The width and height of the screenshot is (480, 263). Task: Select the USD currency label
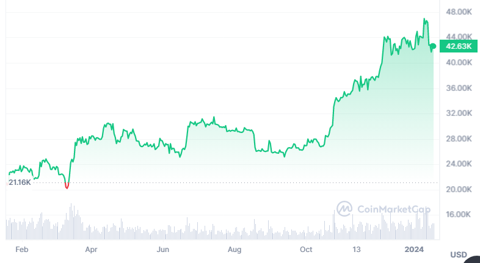click(459, 254)
